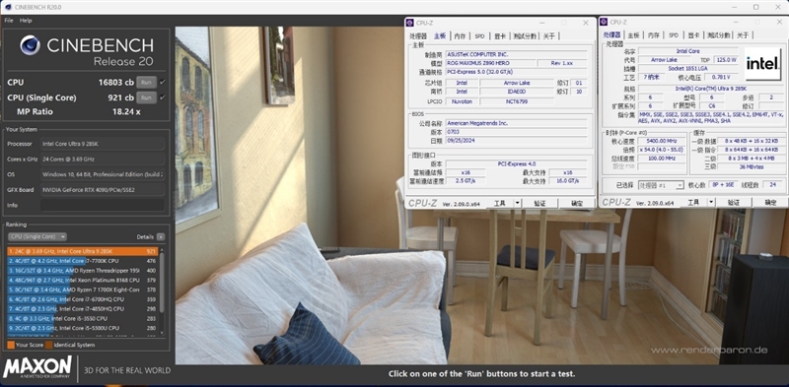This screenshot has height=387, width=789.
Task: Switch to 显卡 tab in left CPU-Z window
Action: tap(500, 36)
